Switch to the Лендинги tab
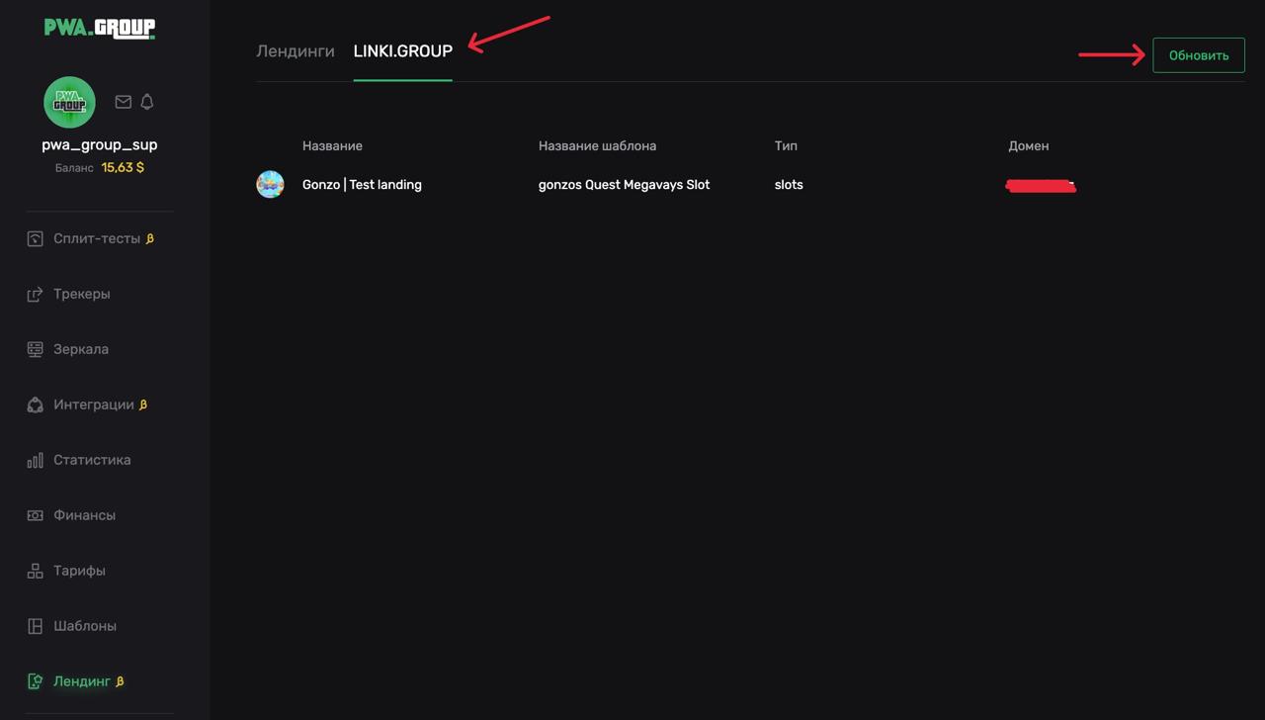The height and width of the screenshot is (720, 1265). 295,51
